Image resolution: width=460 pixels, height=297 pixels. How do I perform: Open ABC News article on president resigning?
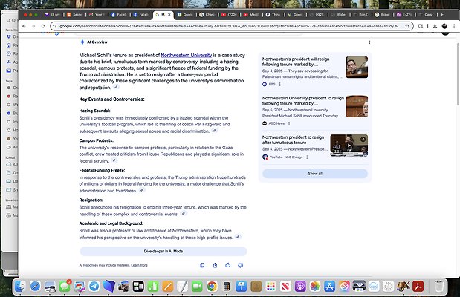pos(303,100)
